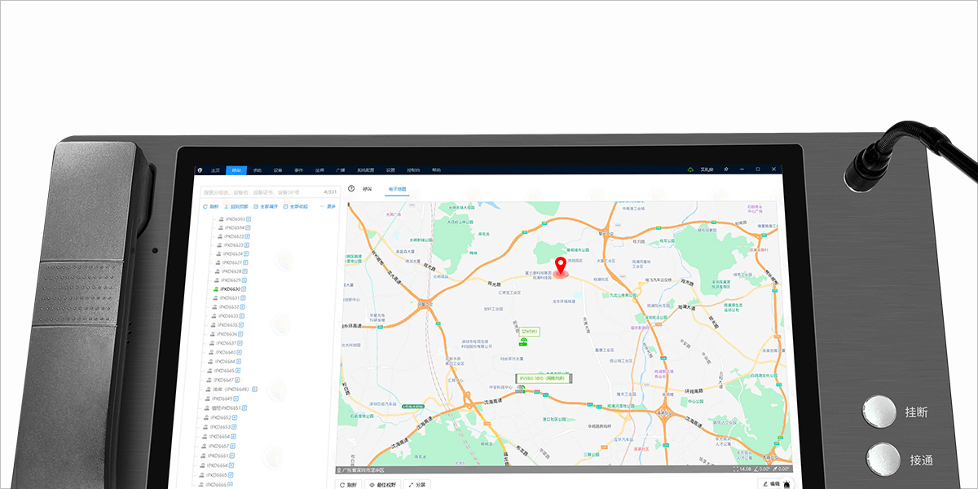978x489 pixels.
Task: Switch to the 电子地图 tab
Action: 397,189
